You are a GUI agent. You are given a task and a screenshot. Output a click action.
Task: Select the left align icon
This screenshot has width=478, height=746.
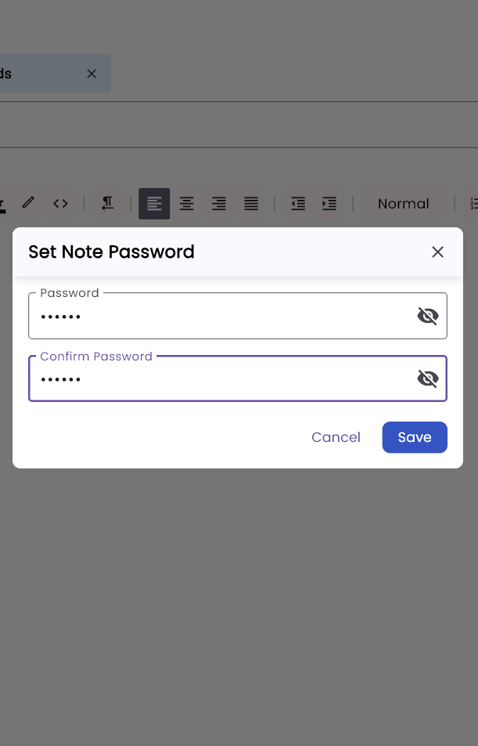(154, 204)
